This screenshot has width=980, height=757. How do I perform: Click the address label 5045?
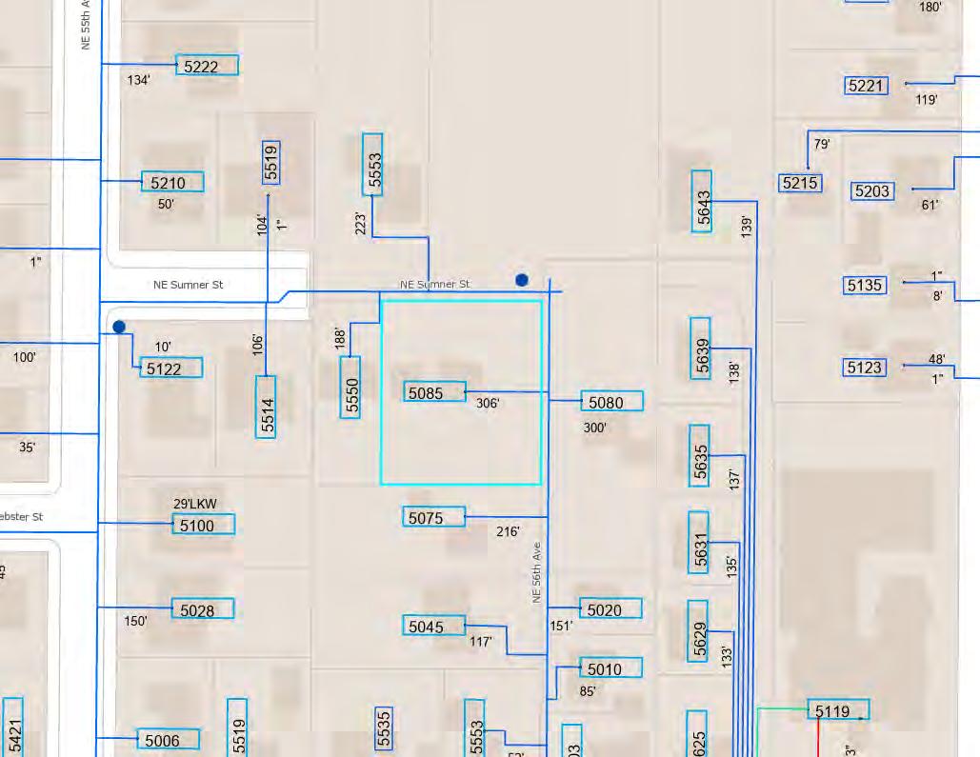click(x=433, y=625)
